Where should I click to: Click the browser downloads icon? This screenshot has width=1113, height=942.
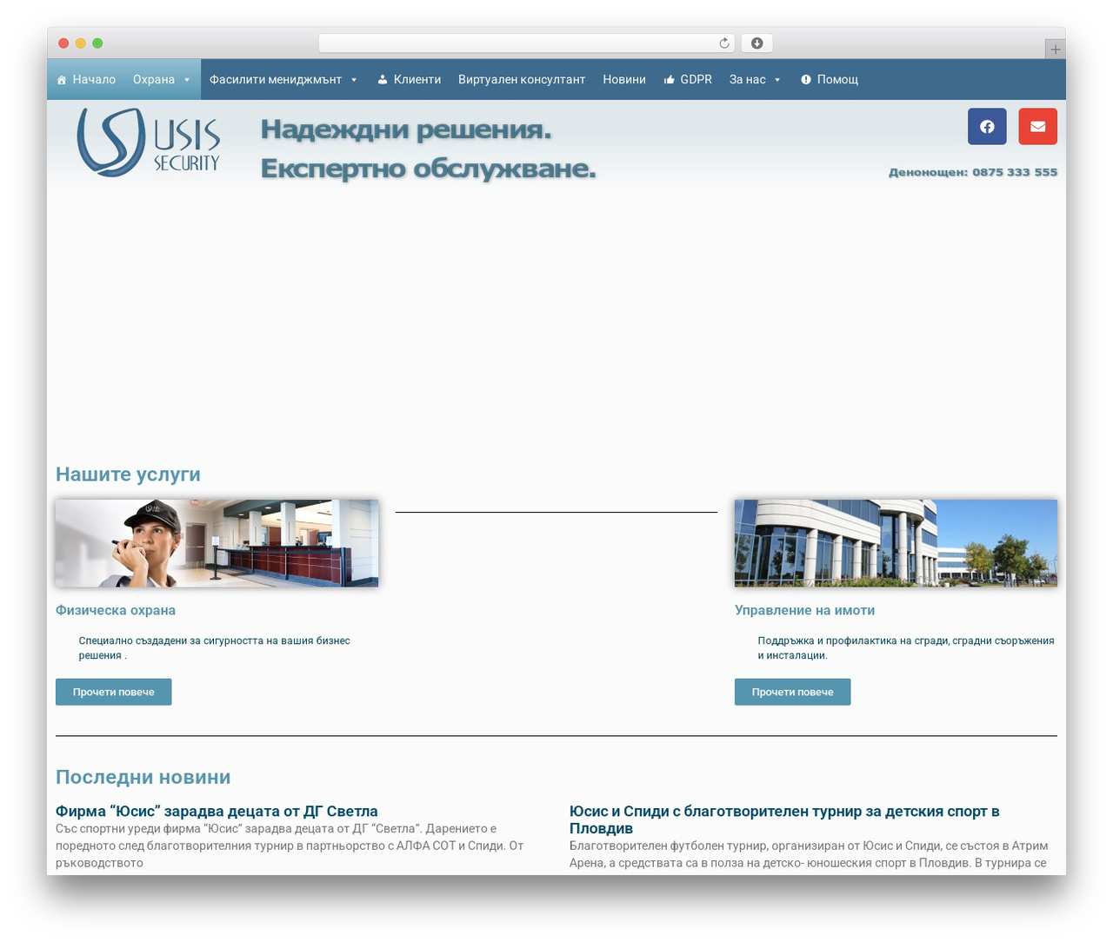point(757,43)
